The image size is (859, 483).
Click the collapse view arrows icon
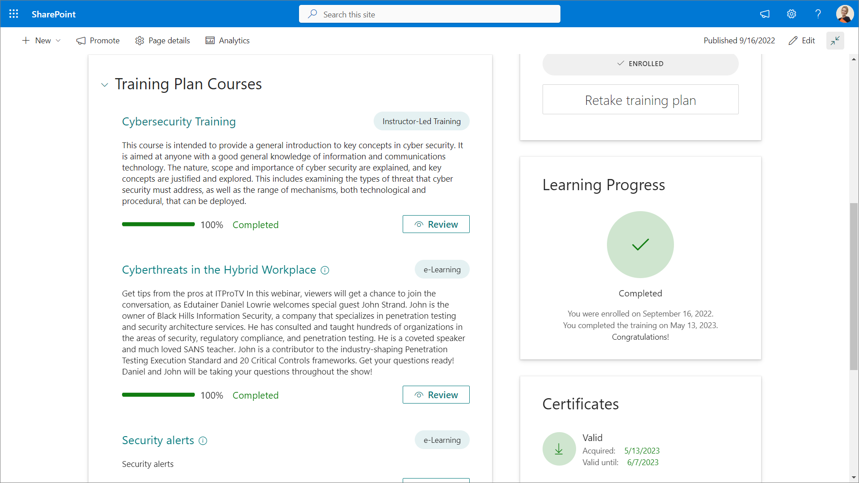click(835, 41)
